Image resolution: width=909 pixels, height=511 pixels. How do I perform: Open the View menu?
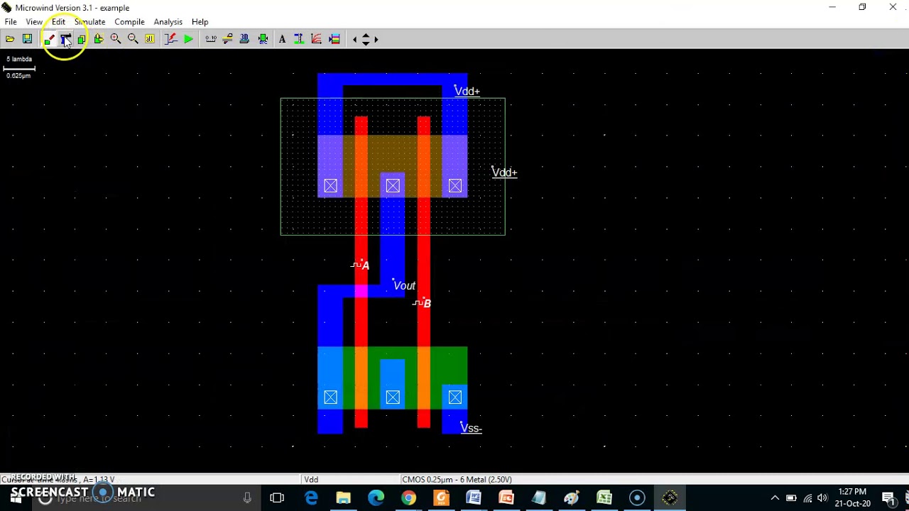pos(34,22)
